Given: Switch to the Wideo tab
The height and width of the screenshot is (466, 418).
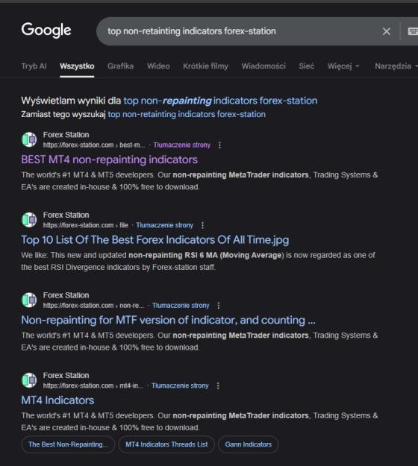Looking at the screenshot, I should click(158, 66).
